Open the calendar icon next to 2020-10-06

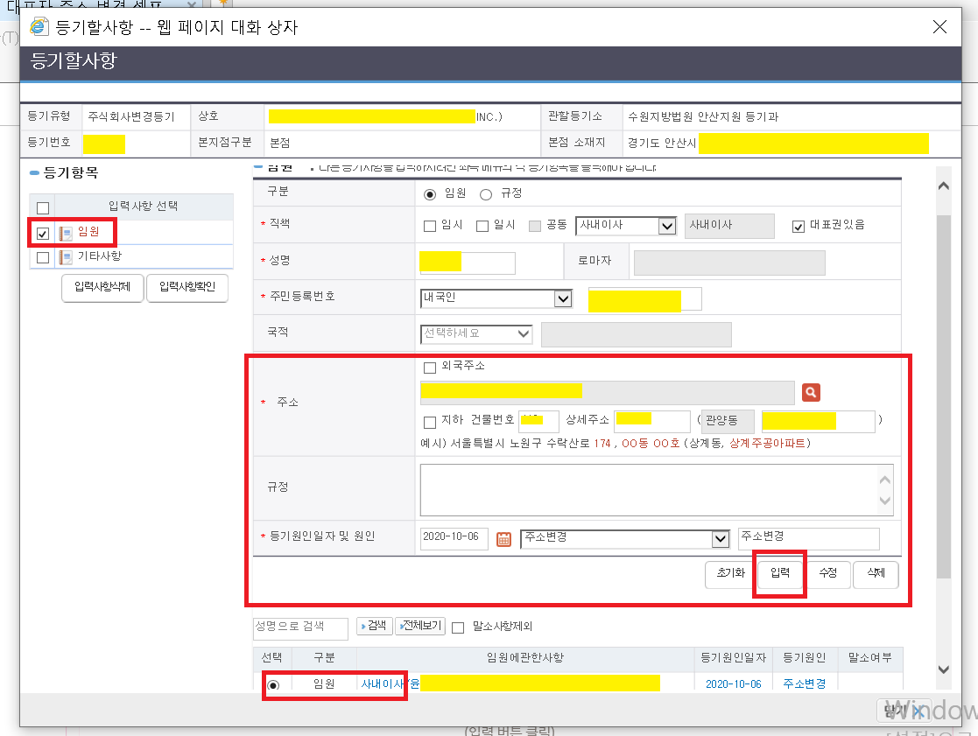[x=503, y=540]
